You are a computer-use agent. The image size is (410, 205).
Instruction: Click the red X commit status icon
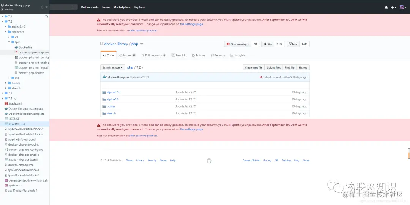[x=261, y=77]
